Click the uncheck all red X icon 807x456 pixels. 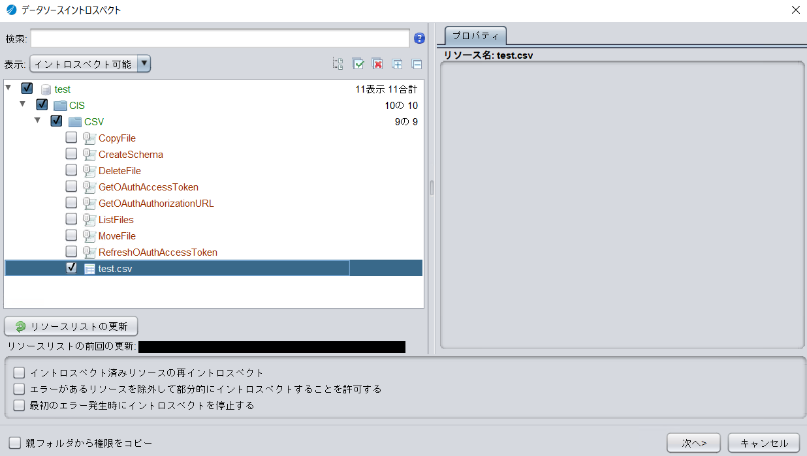point(377,64)
